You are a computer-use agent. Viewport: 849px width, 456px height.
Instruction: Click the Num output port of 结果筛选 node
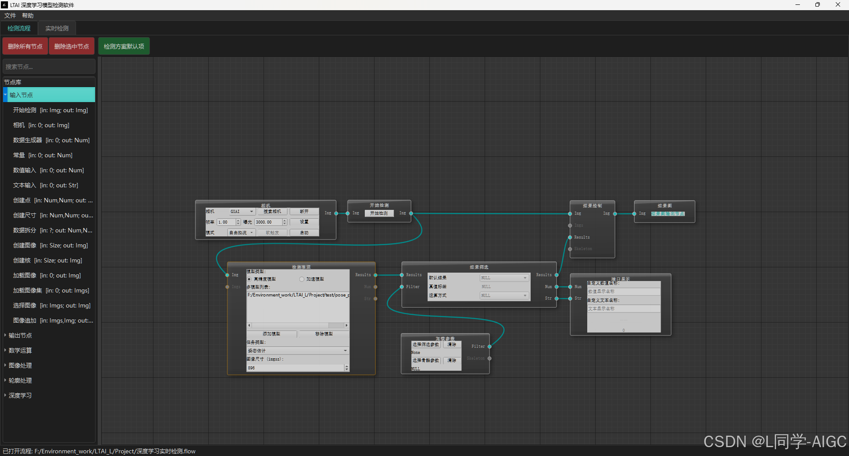557,287
